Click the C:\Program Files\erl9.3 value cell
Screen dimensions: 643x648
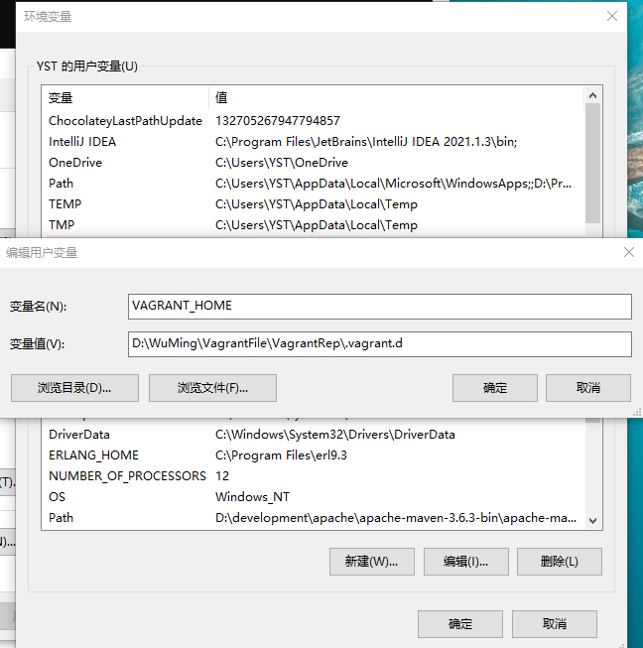(281, 455)
